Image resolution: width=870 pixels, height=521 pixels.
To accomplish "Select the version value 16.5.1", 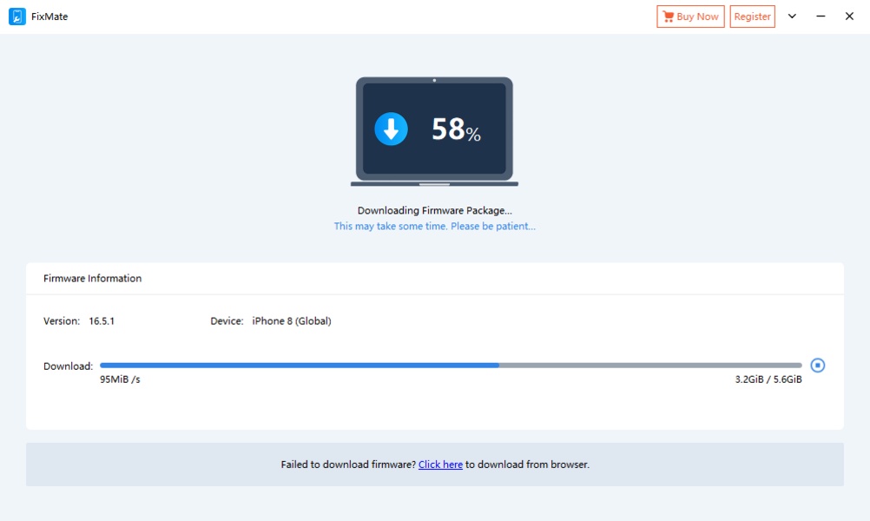I will (102, 321).
